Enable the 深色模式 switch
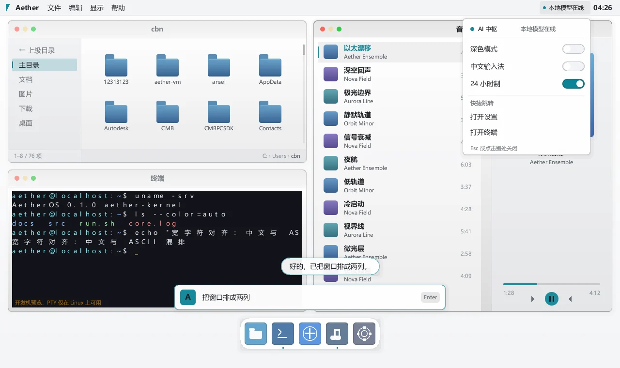The height and width of the screenshot is (368, 620). point(573,49)
